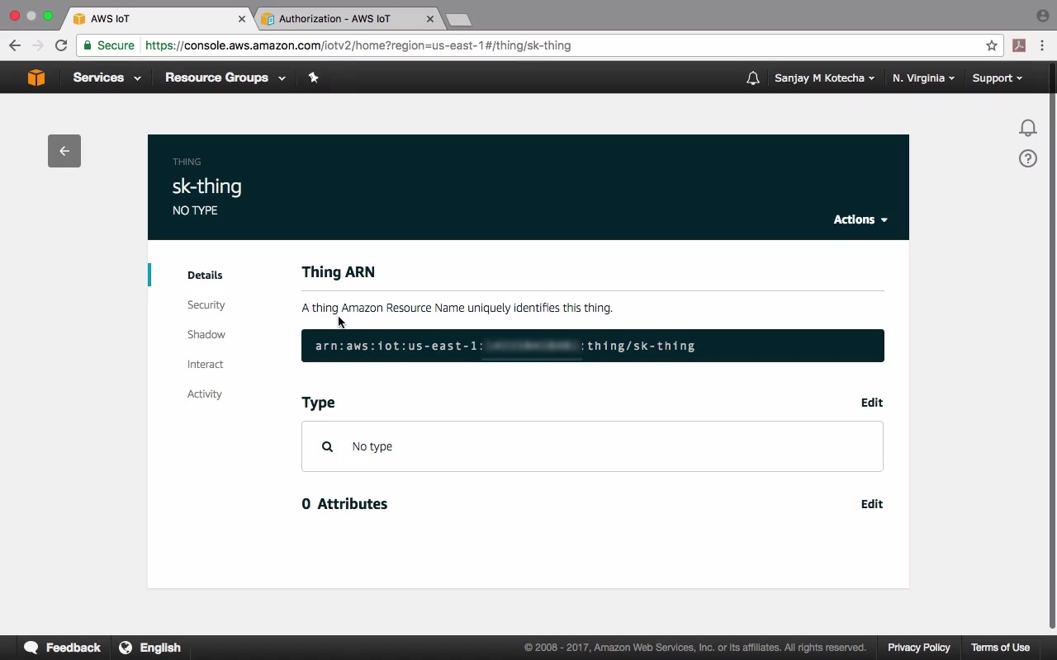Open the Chrome three-dot menu
Viewport: 1057px width, 660px height.
(1042, 45)
